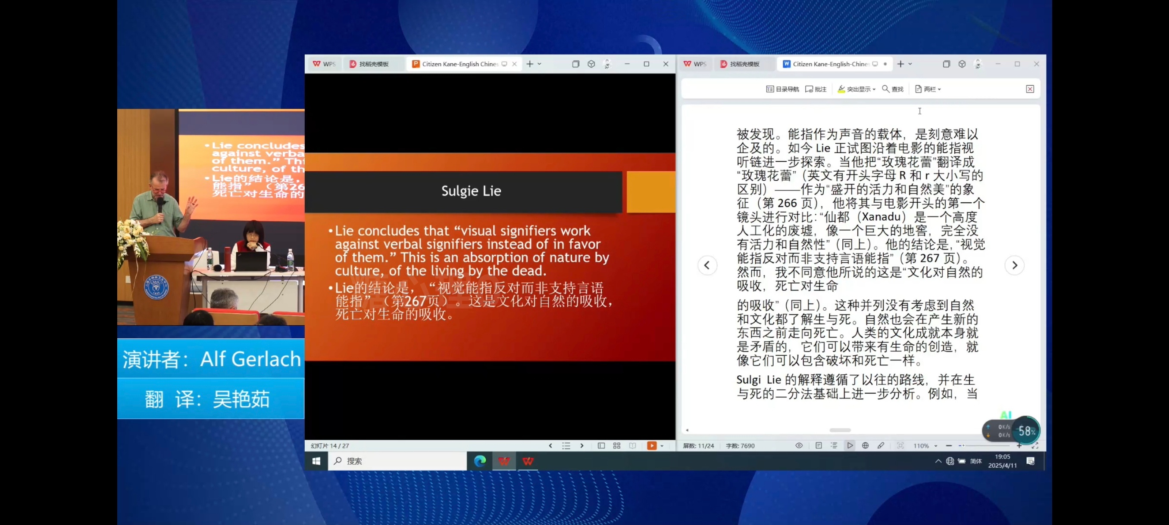Switch presentation to reading view book icon
The height and width of the screenshot is (525, 1169).
(x=633, y=446)
